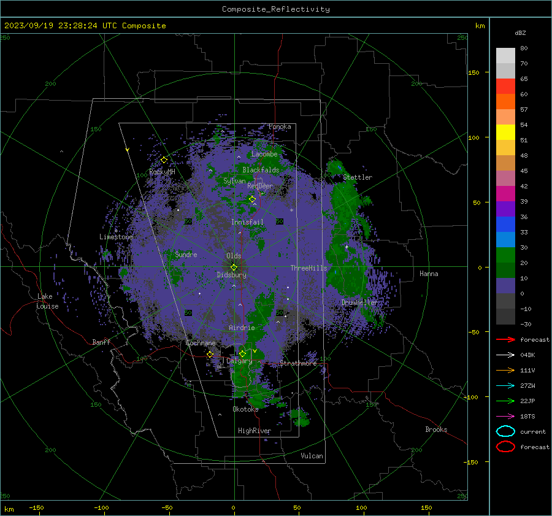
Task: Click the Drumheller city label
Action: pyautogui.click(x=359, y=302)
